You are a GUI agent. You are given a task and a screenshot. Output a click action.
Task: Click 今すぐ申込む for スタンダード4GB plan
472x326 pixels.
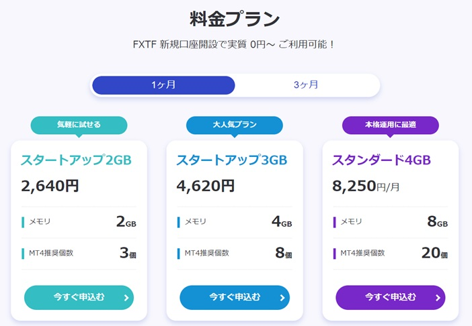[x=391, y=297]
